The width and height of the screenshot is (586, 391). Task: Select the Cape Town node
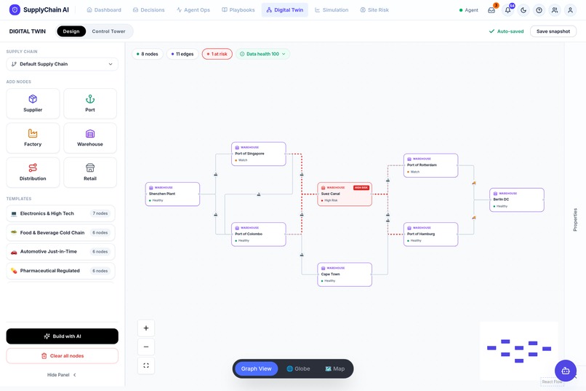(x=345, y=275)
